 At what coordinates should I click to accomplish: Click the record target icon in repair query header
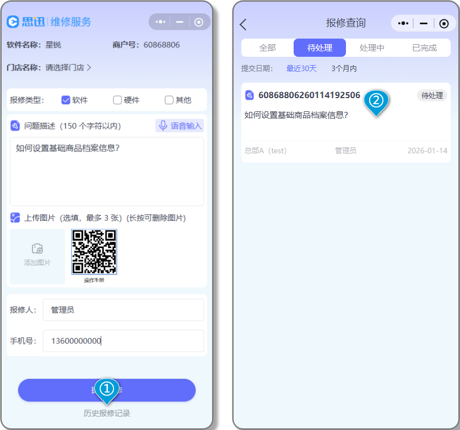coord(444,23)
